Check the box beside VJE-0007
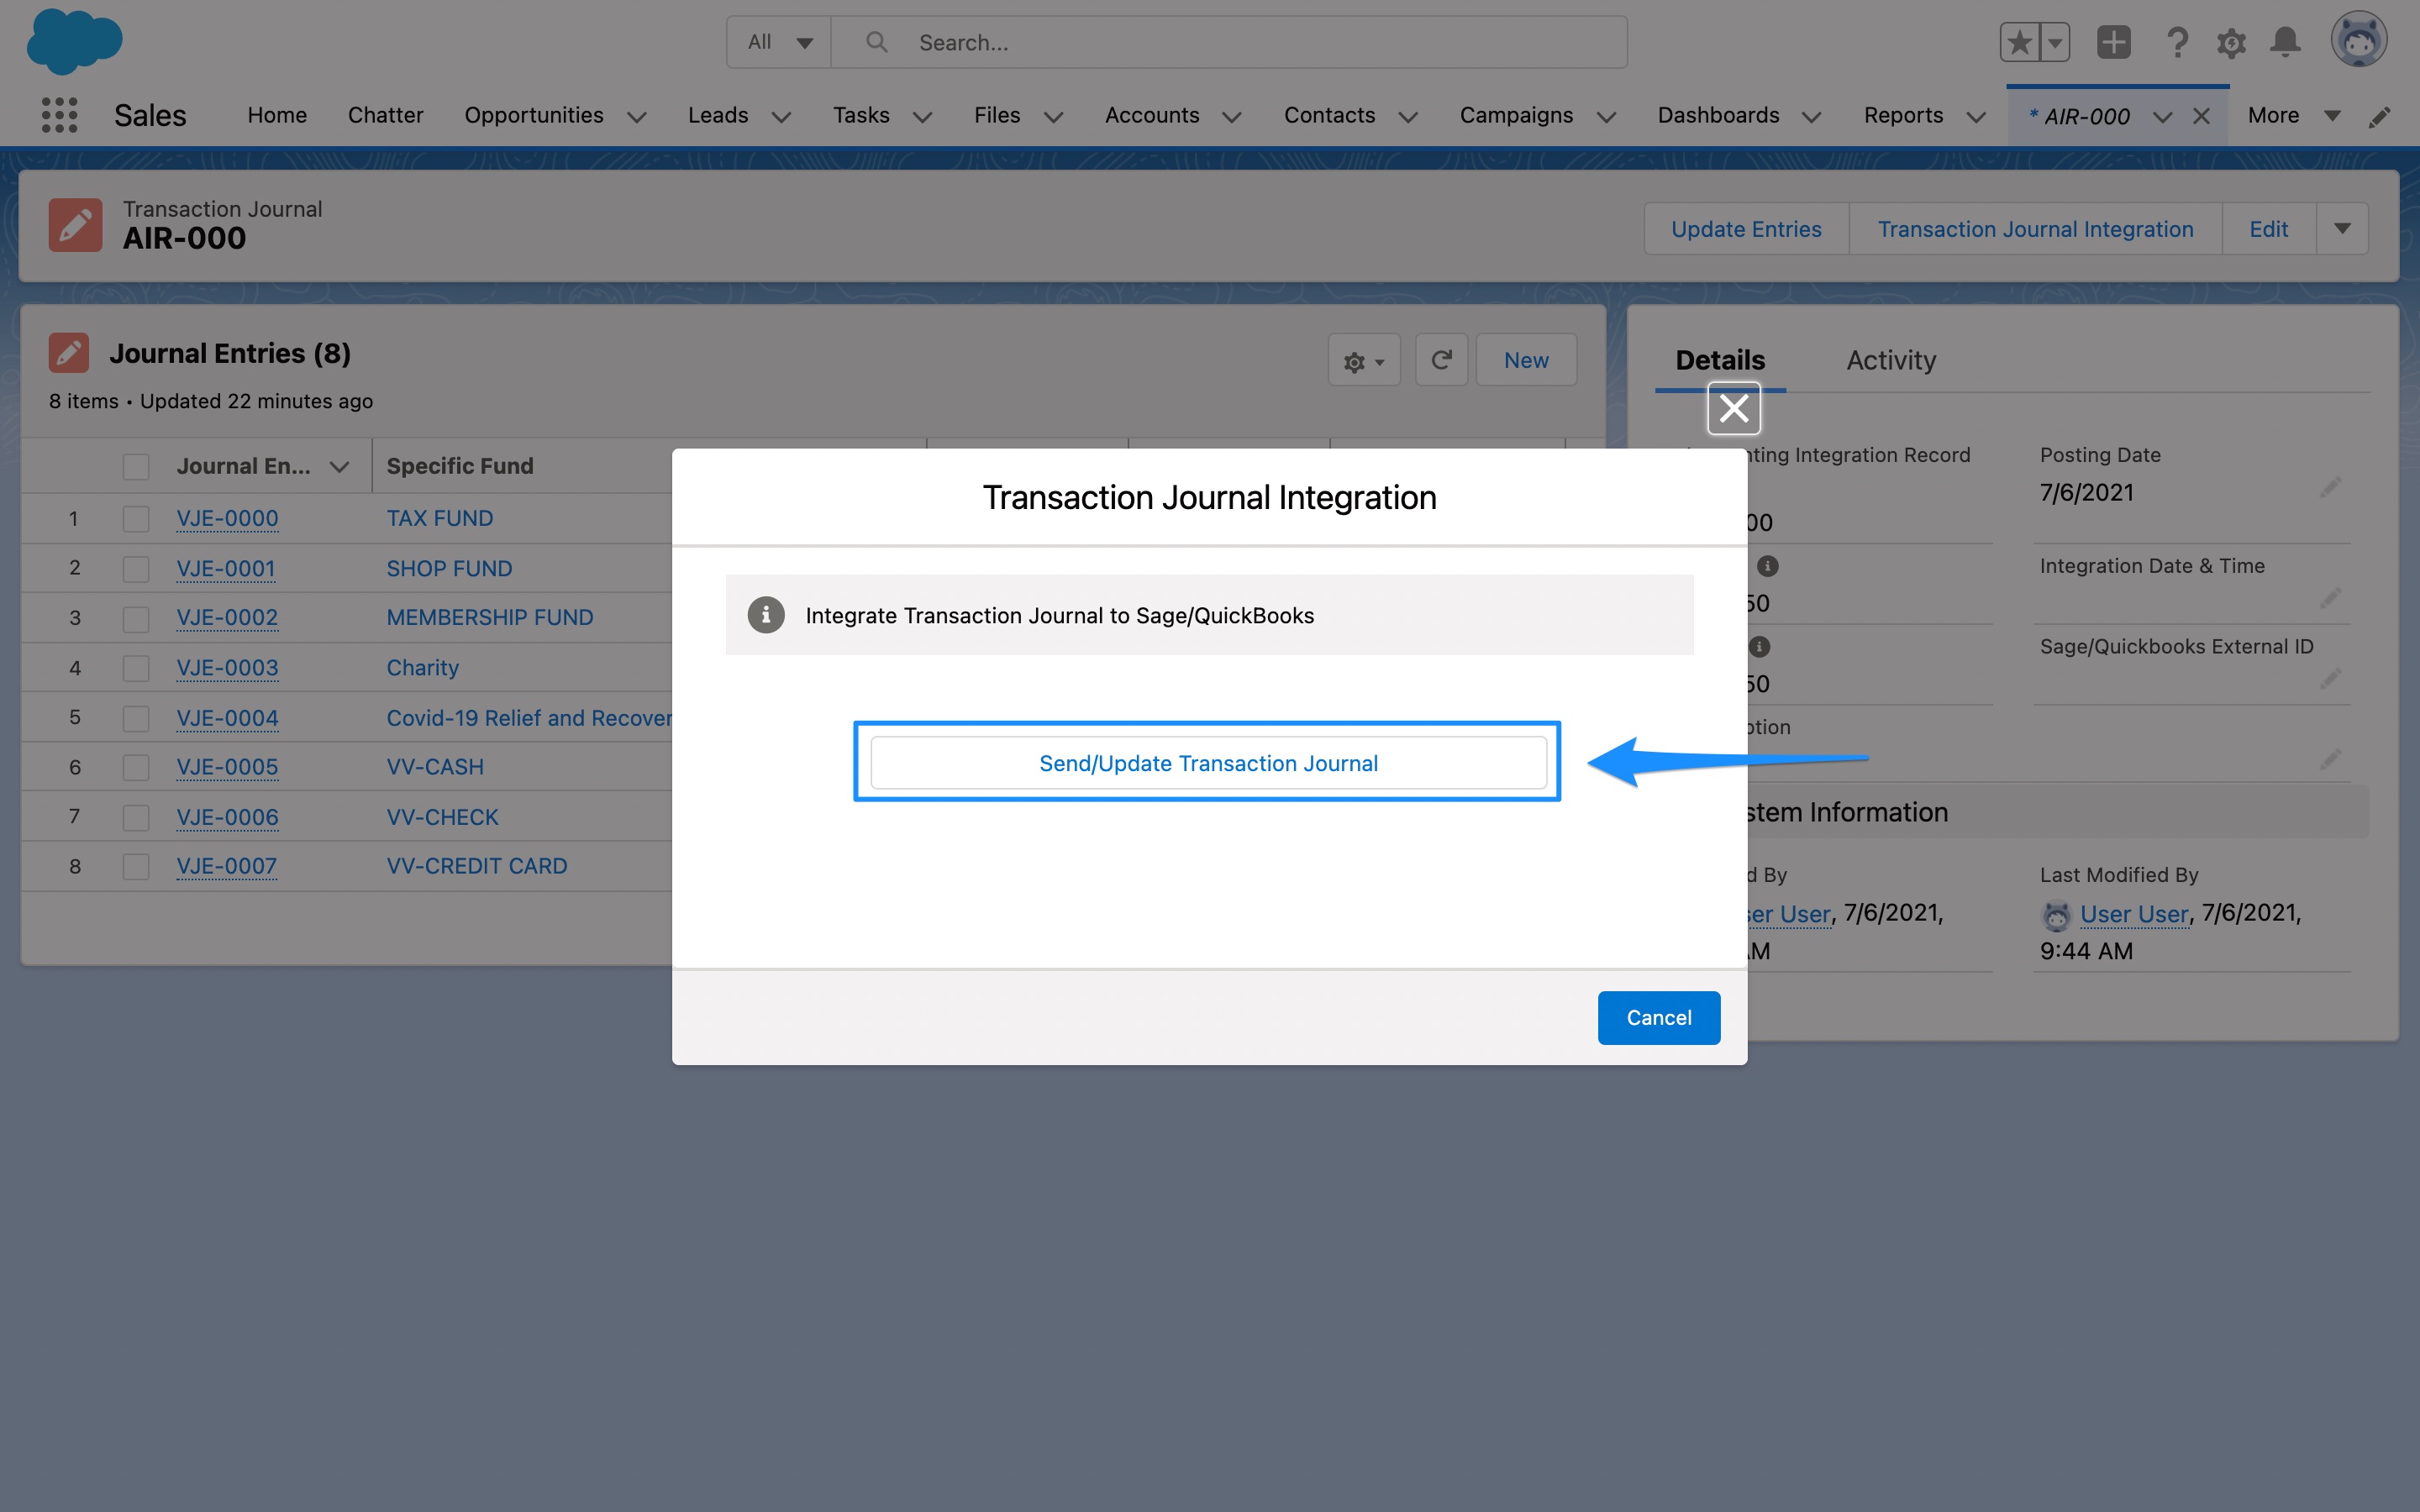 click(x=136, y=866)
